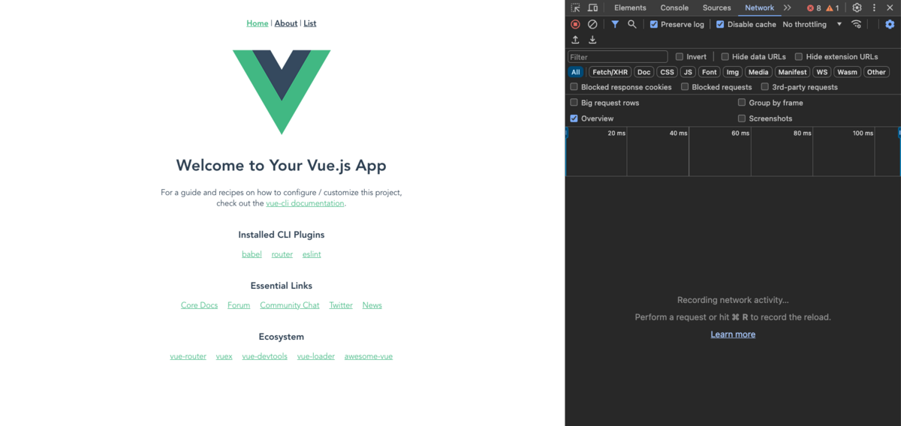Filter requests by JS type
This screenshot has height=426, width=901.
pyautogui.click(x=688, y=72)
